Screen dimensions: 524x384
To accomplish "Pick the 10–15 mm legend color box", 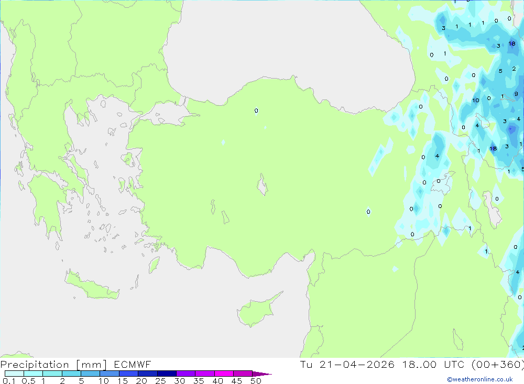I will (110, 374).
